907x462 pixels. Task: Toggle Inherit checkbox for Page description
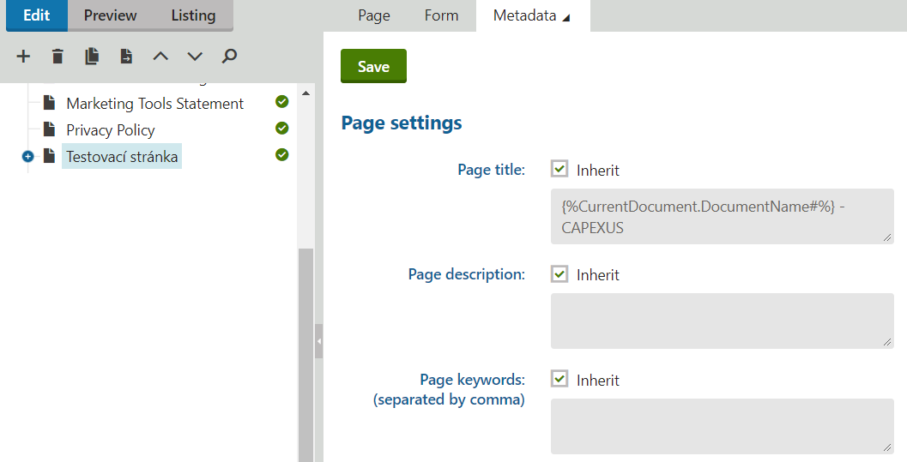coord(559,274)
